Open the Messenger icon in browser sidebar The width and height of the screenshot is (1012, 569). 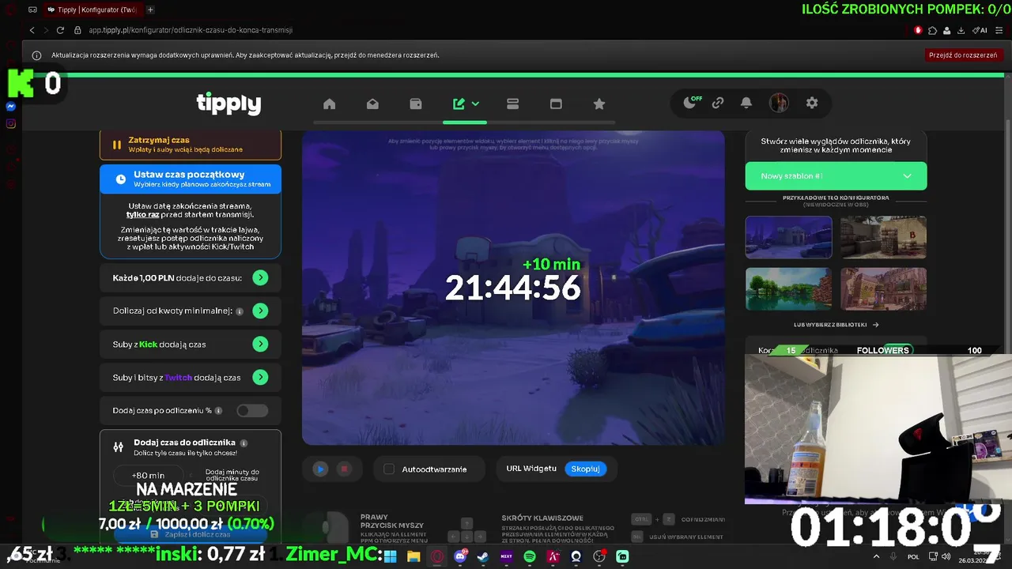coord(11,107)
